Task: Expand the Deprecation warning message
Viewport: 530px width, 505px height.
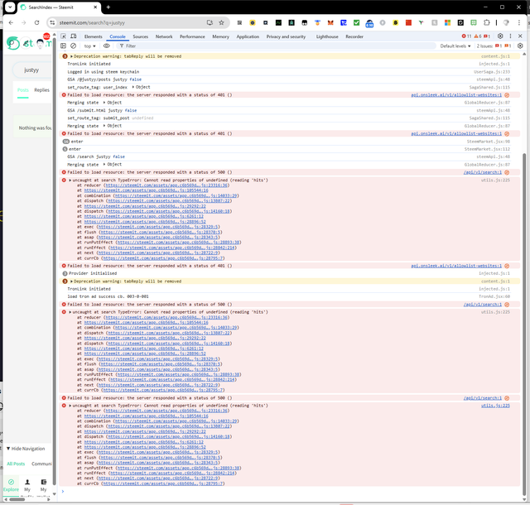Action: [71, 56]
